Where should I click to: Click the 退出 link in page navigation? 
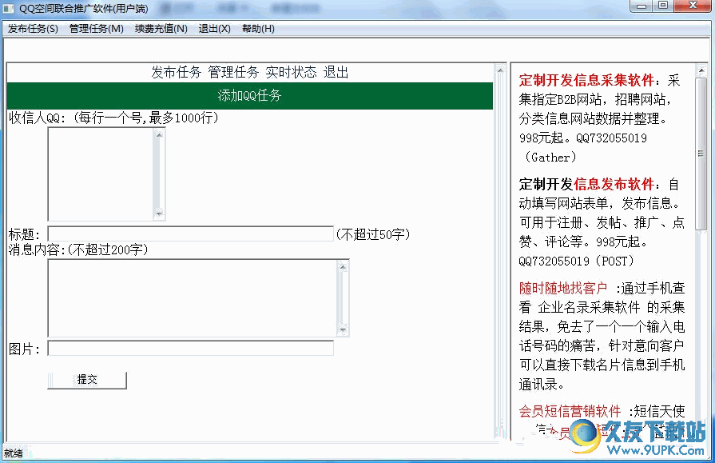pyautogui.click(x=336, y=72)
